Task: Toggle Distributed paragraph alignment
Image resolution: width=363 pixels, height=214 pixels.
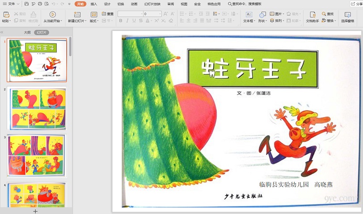Action: coord(209,21)
